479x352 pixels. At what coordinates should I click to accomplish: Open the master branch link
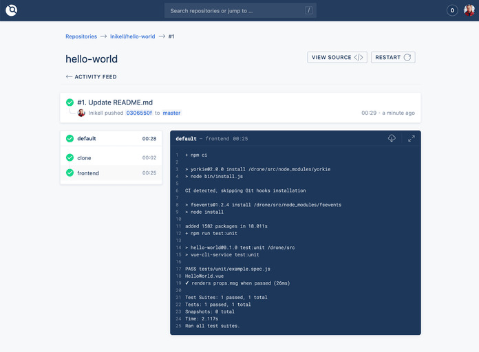click(x=171, y=113)
